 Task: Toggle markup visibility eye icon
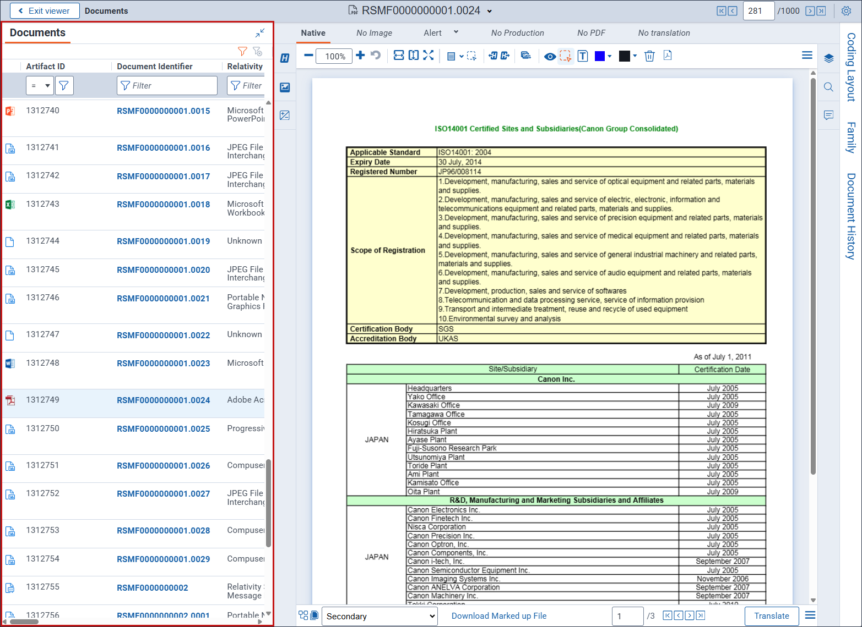(x=550, y=56)
